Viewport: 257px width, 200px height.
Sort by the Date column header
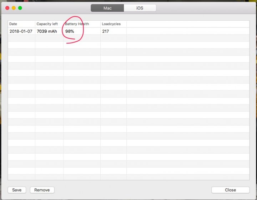[21, 24]
